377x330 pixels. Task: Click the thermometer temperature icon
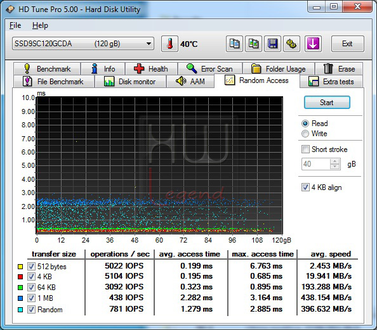click(x=169, y=44)
